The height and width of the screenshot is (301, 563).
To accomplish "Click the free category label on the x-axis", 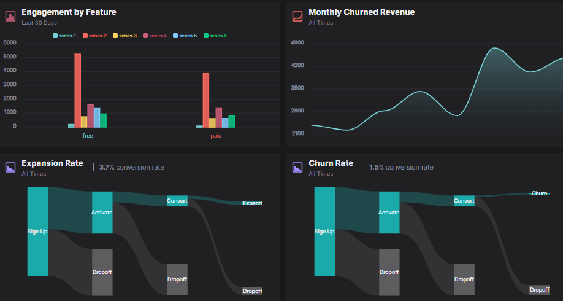I will tap(88, 136).
